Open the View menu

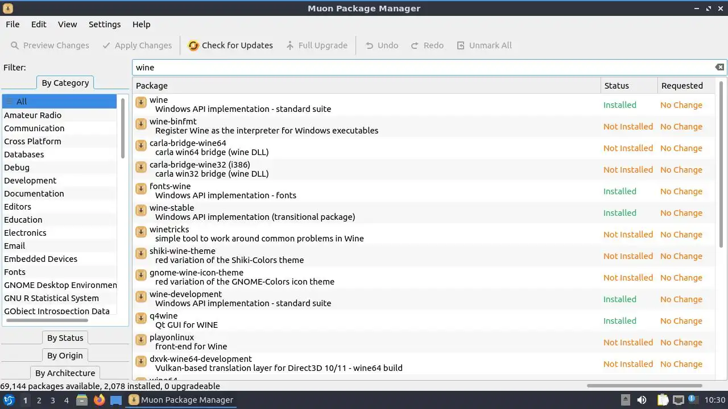67,24
